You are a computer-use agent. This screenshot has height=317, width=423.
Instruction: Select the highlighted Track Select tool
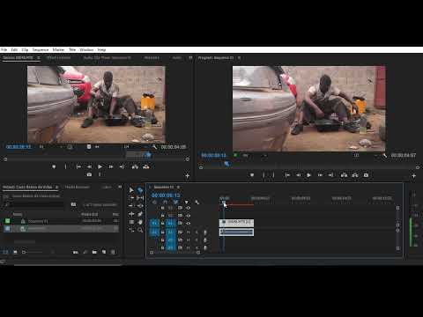[140, 190]
